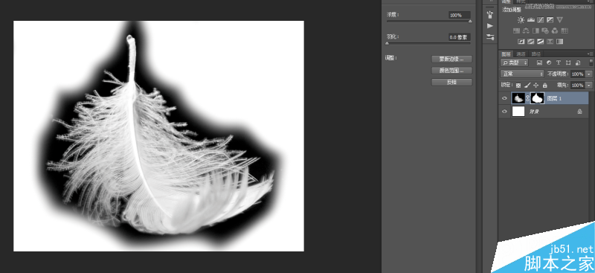Filter layers by type (T) icon
The height and width of the screenshot is (273, 595).
point(559,62)
